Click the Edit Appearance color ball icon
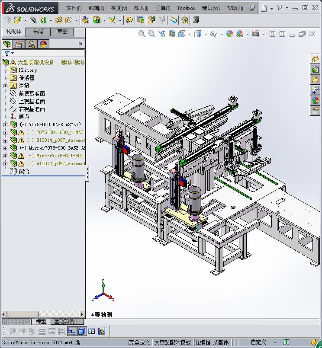 (230, 34)
